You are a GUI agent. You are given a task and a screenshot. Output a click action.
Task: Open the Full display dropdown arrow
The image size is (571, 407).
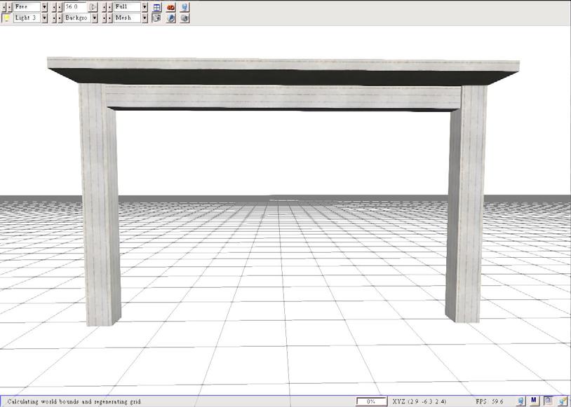(x=145, y=7)
